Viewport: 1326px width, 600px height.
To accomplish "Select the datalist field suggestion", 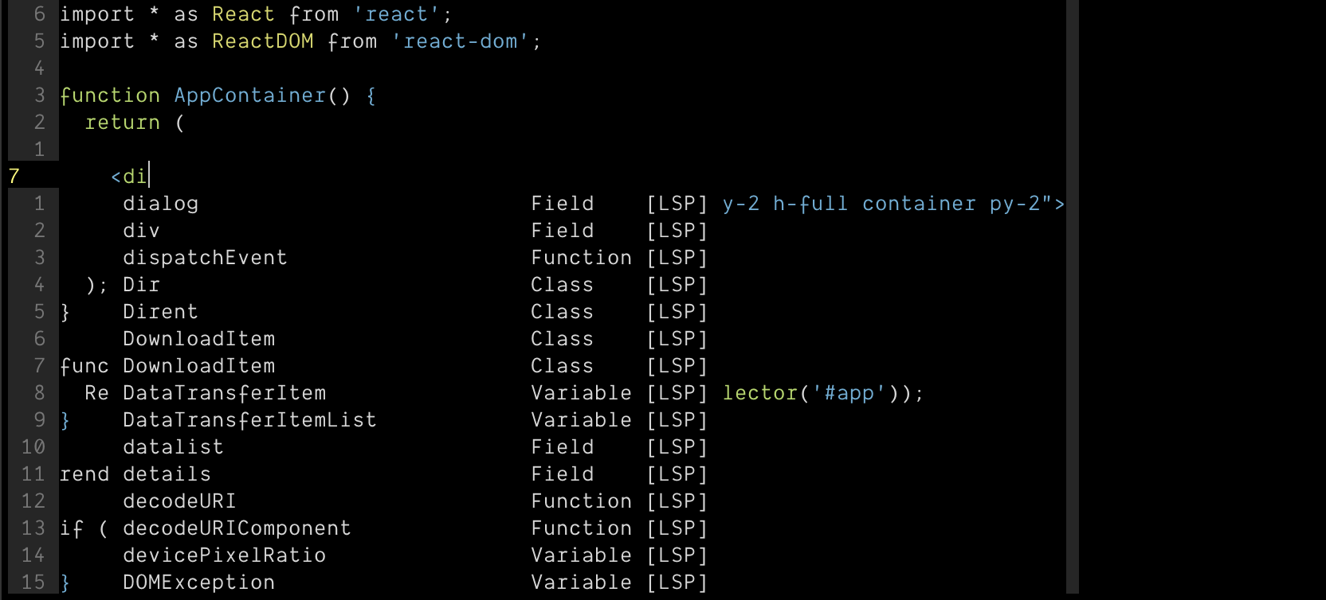I will pyautogui.click(x=173, y=446).
